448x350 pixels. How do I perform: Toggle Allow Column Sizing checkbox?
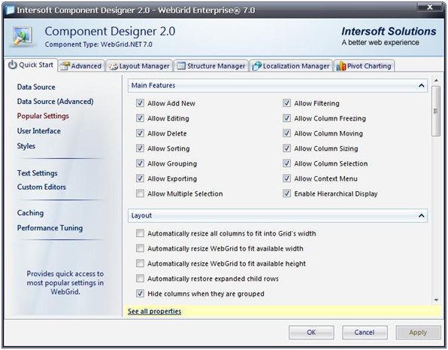pyautogui.click(x=286, y=148)
